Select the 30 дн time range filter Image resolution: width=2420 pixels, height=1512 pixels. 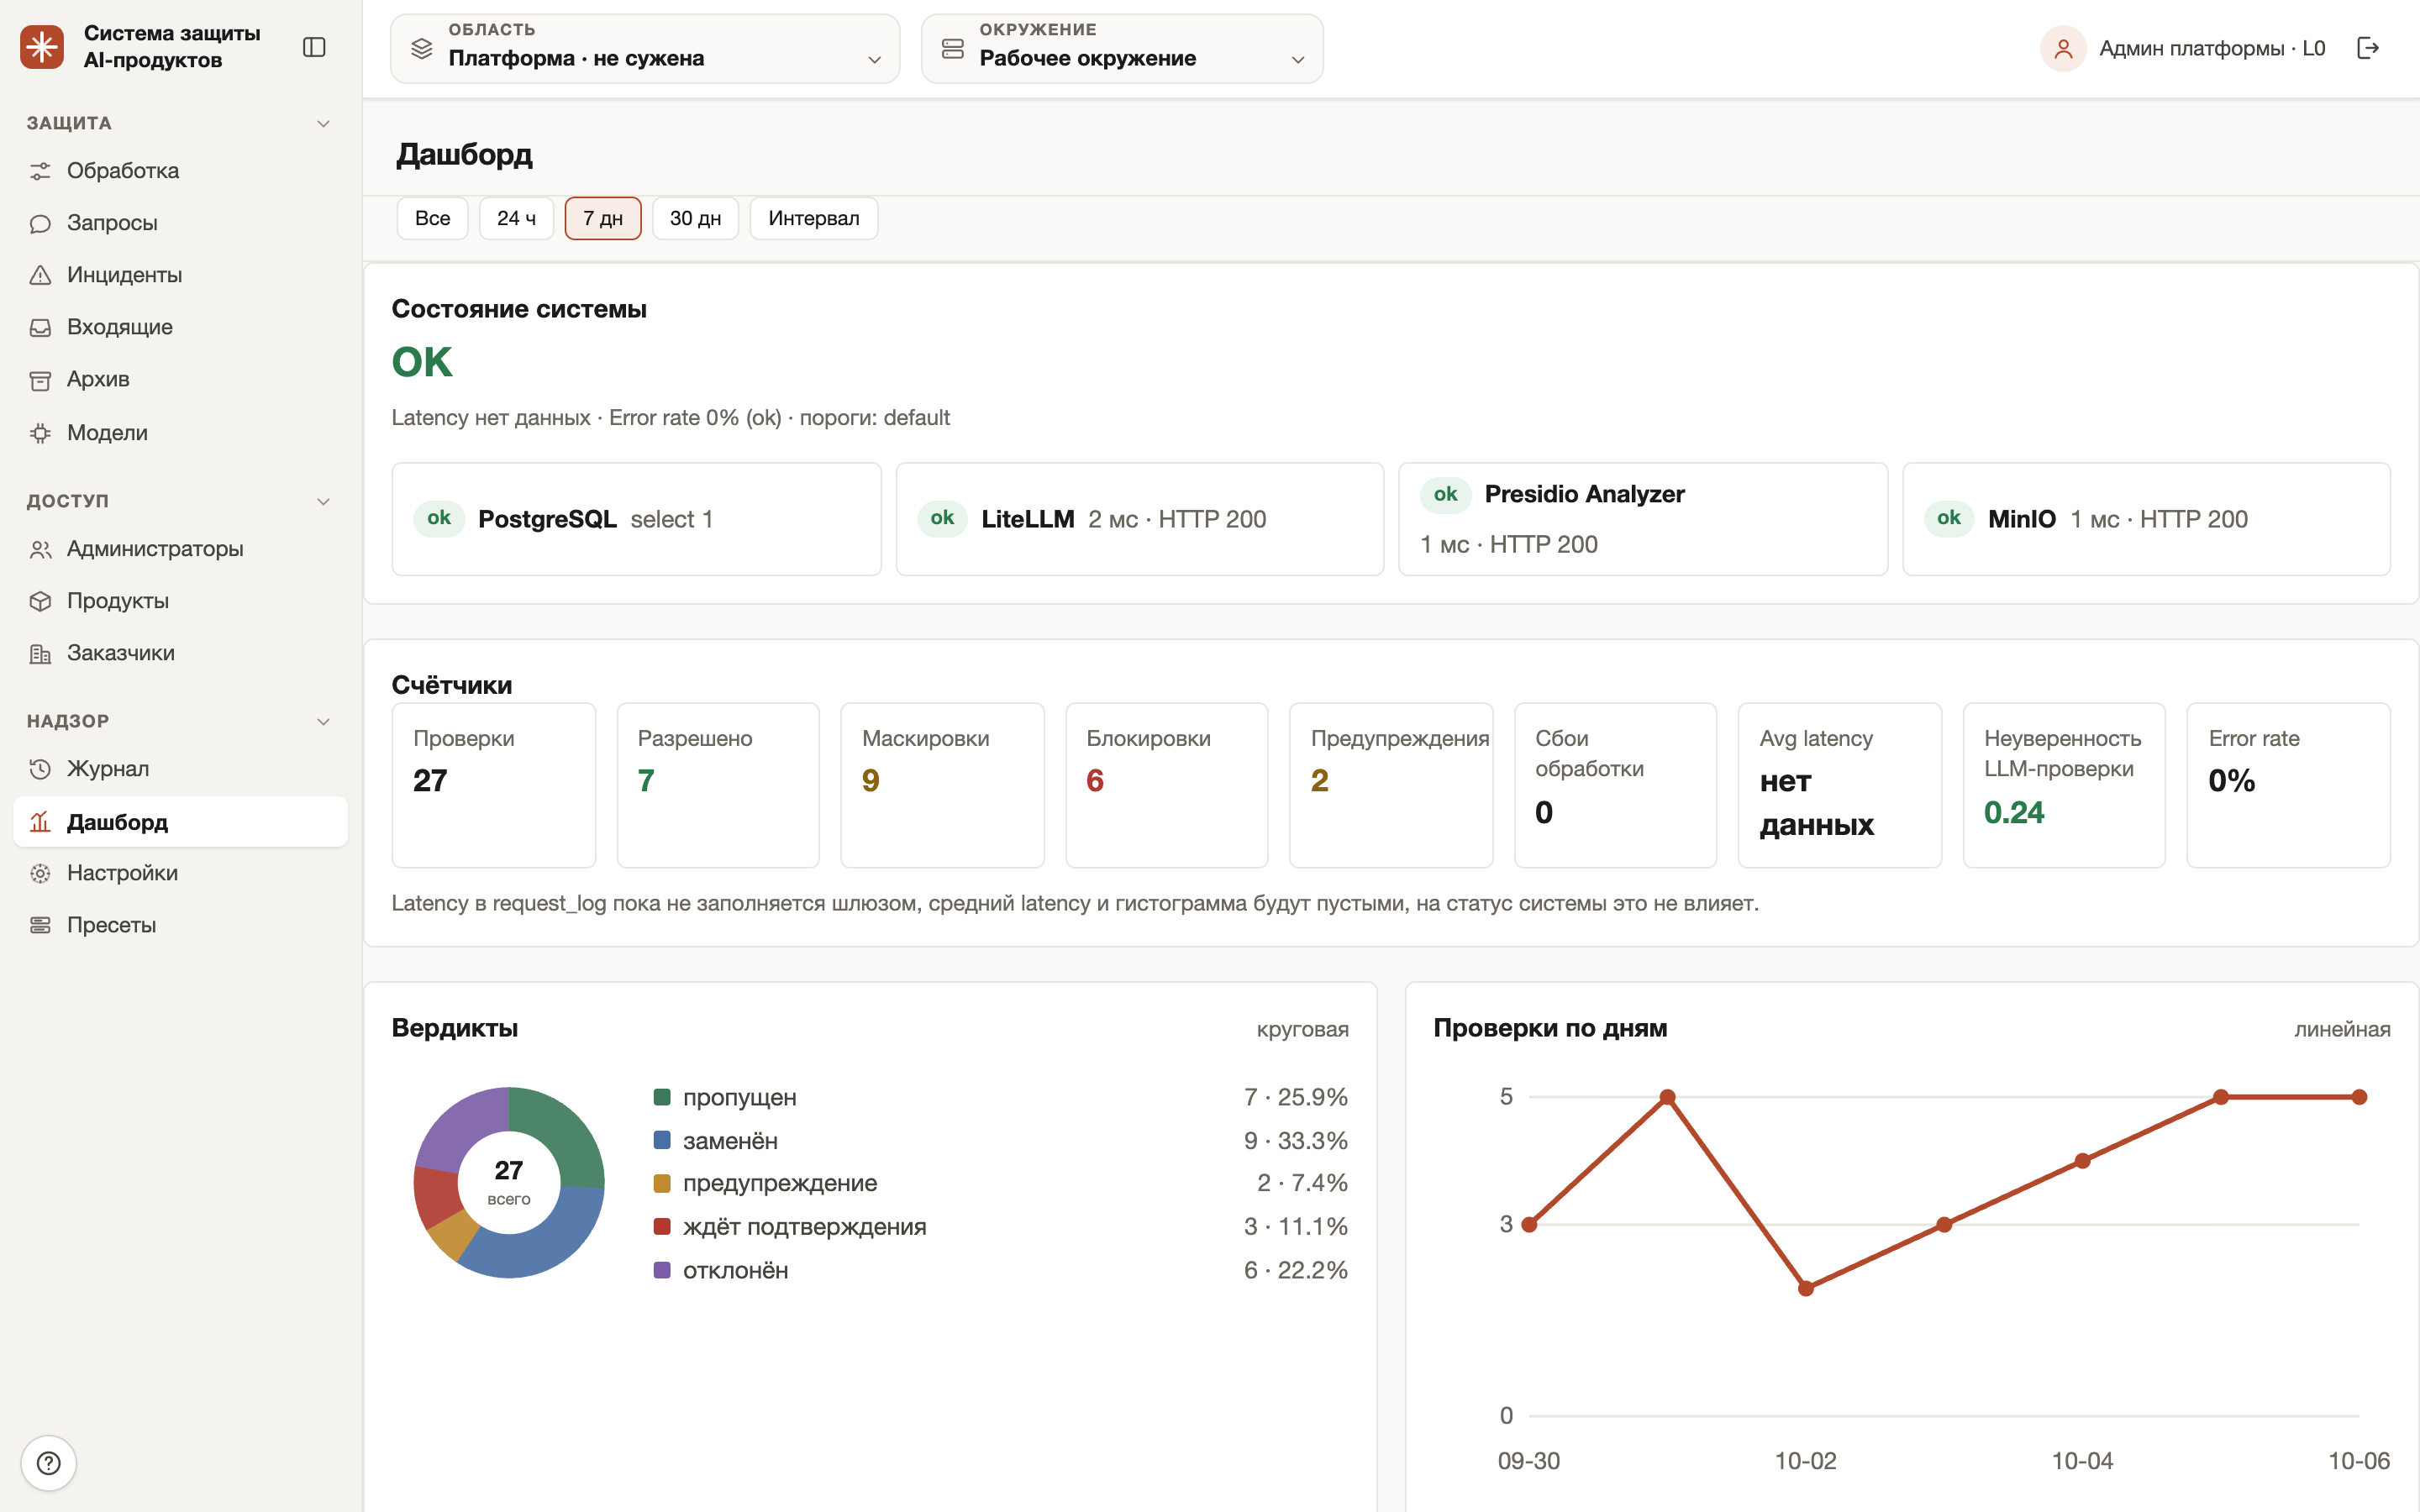coord(695,218)
